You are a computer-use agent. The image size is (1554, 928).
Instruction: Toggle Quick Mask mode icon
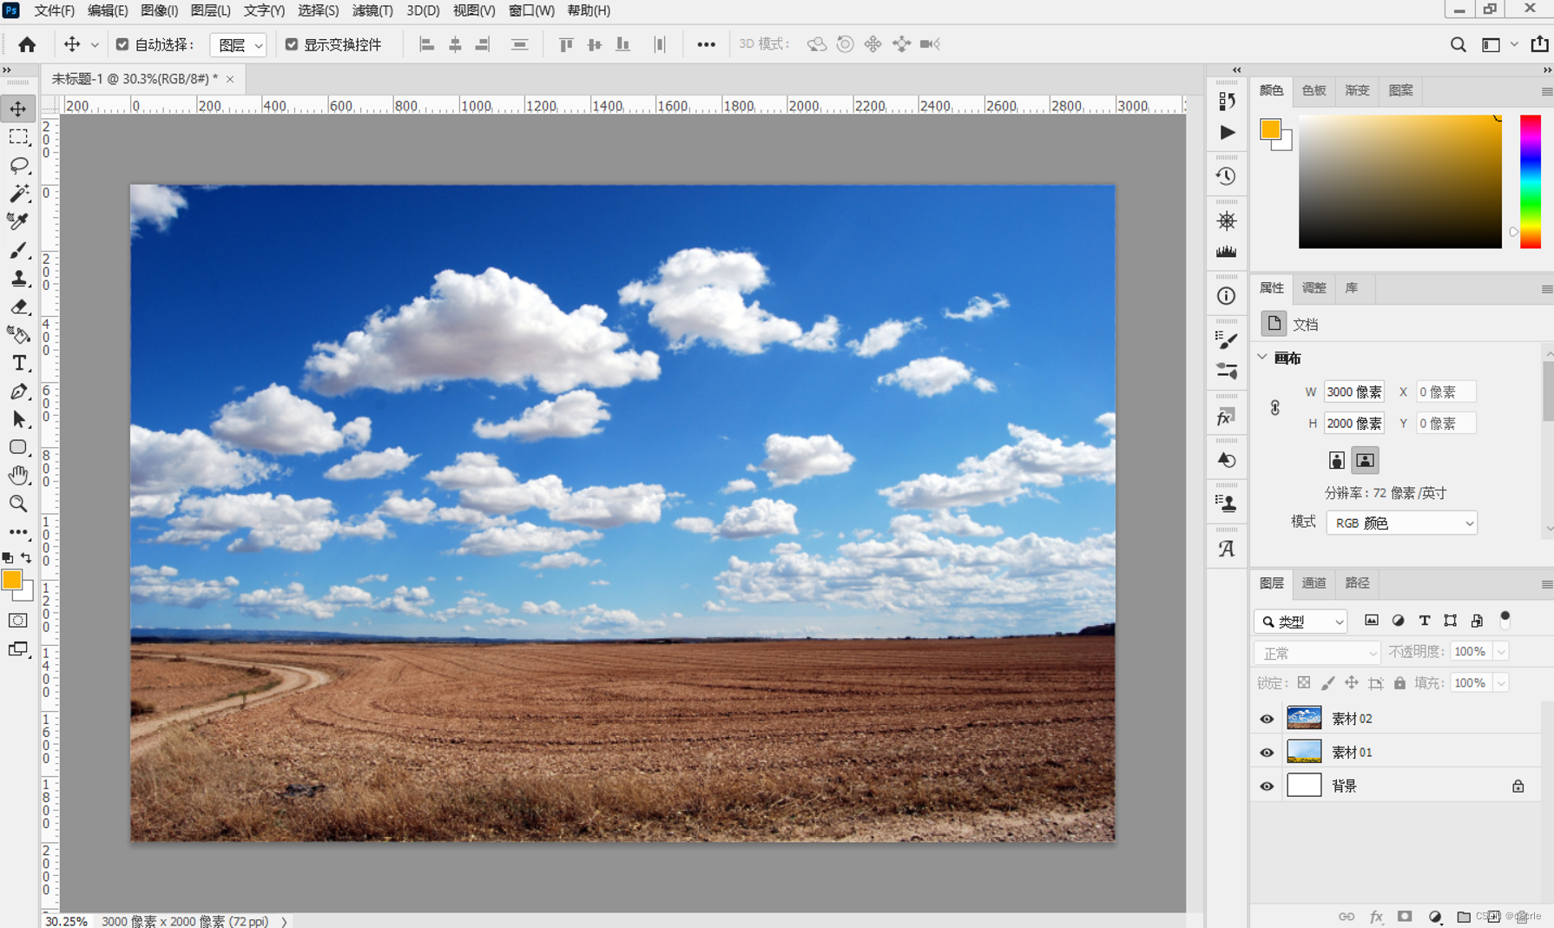pos(18,621)
